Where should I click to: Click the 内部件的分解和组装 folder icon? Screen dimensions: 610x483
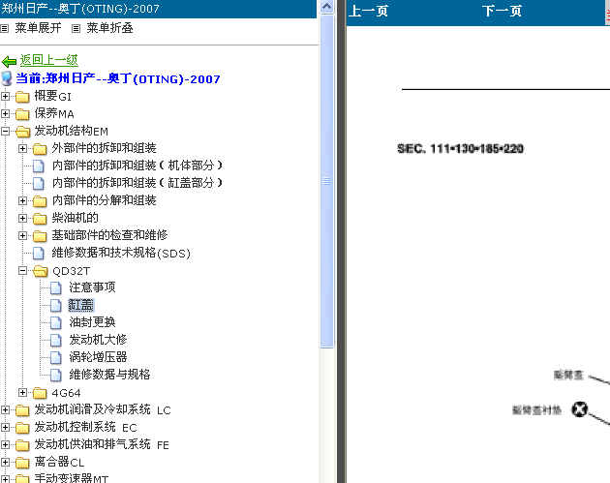[x=40, y=200]
